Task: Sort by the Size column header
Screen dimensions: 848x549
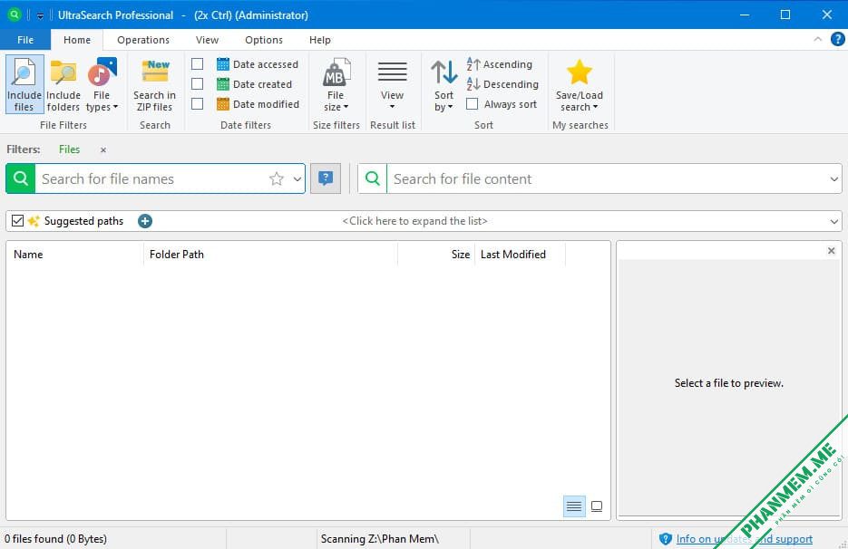Action: pyautogui.click(x=436, y=255)
